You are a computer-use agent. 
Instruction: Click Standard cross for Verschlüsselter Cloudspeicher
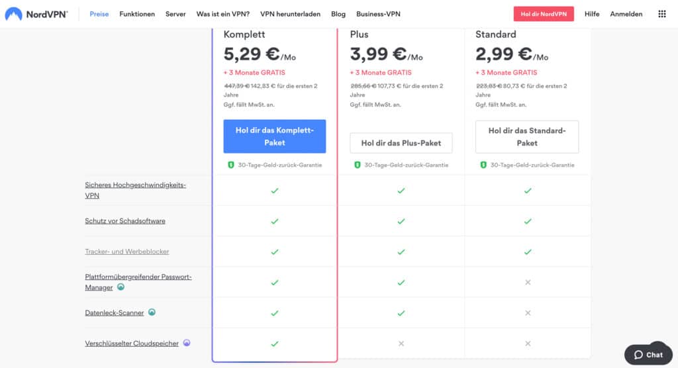[528, 344]
